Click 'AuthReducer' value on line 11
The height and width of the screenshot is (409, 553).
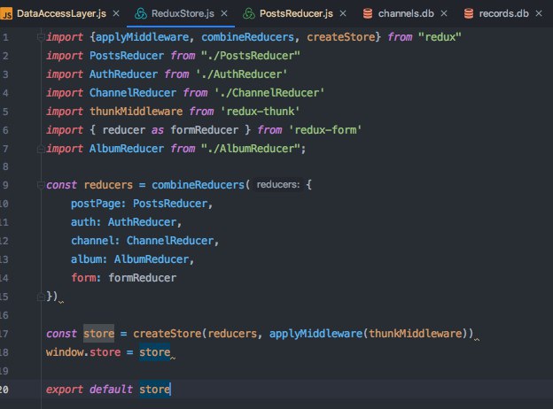tap(142, 222)
